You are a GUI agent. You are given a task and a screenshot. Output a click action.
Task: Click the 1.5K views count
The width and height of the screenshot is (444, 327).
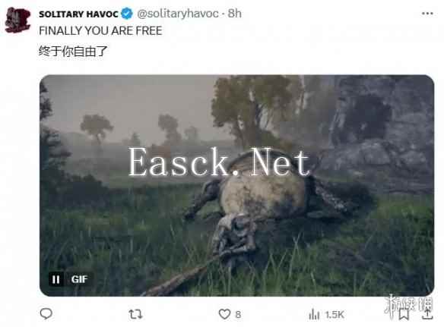(x=335, y=315)
